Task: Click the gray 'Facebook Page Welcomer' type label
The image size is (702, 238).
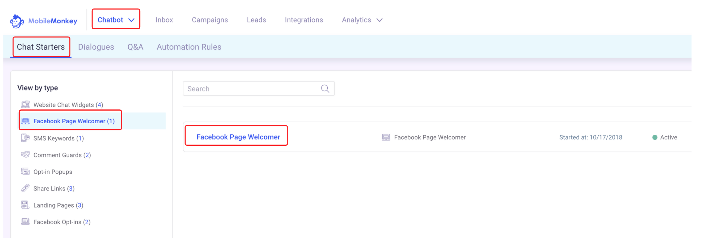Action: coord(430,137)
